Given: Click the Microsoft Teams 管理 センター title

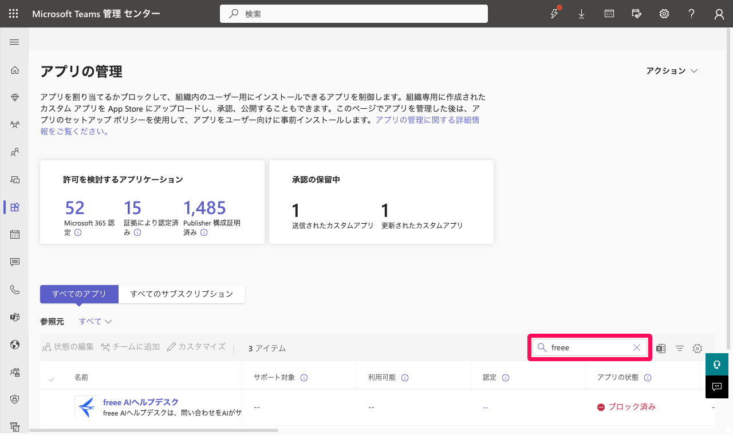Looking at the screenshot, I should click(96, 14).
